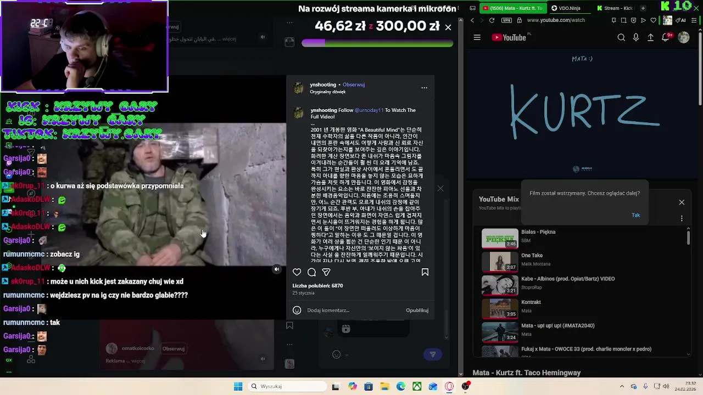Click the YouTube Mix playlist scrollbar
The width and height of the screenshot is (703, 395).
688,238
